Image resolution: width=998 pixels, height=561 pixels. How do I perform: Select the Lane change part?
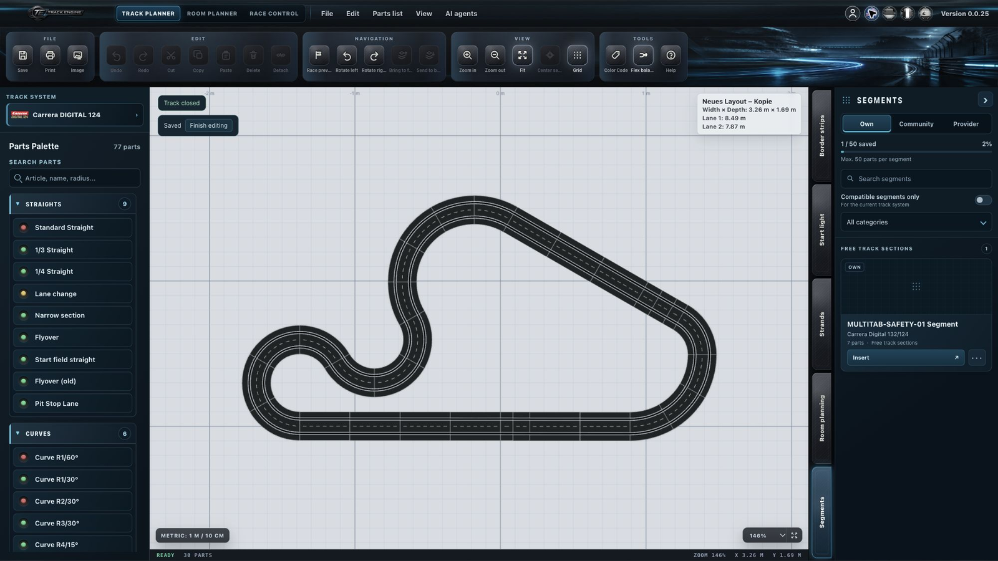(x=72, y=294)
